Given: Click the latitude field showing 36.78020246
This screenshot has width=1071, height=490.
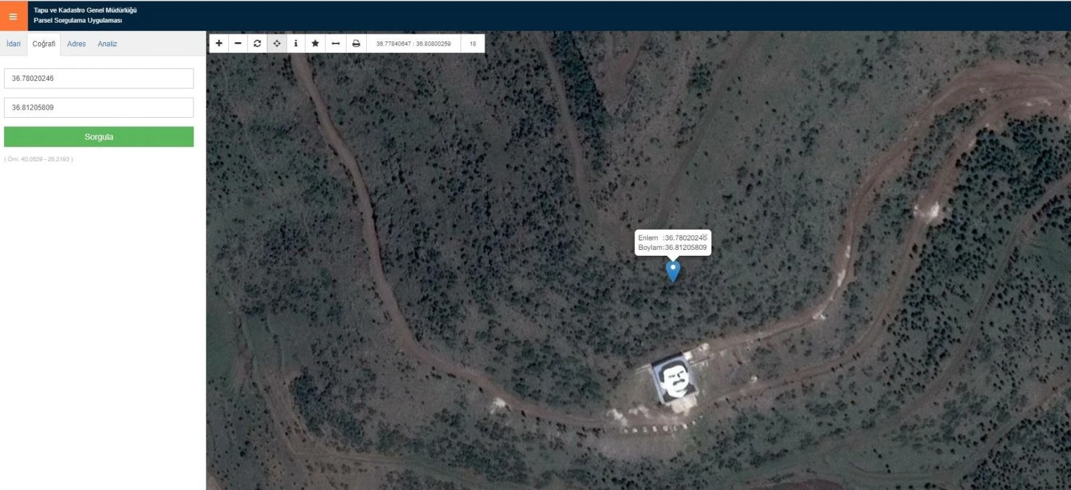Looking at the screenshot, I should coord(98,78).
